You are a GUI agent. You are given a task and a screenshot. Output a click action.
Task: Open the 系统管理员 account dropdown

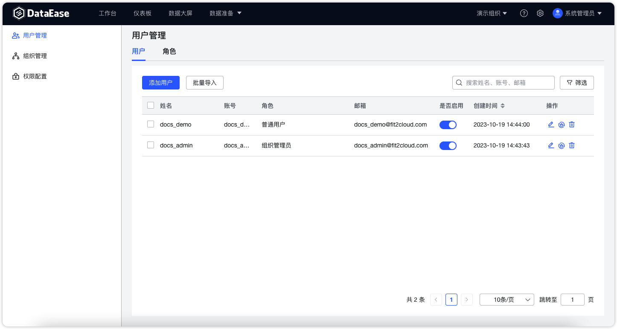(x=583, y=13)
